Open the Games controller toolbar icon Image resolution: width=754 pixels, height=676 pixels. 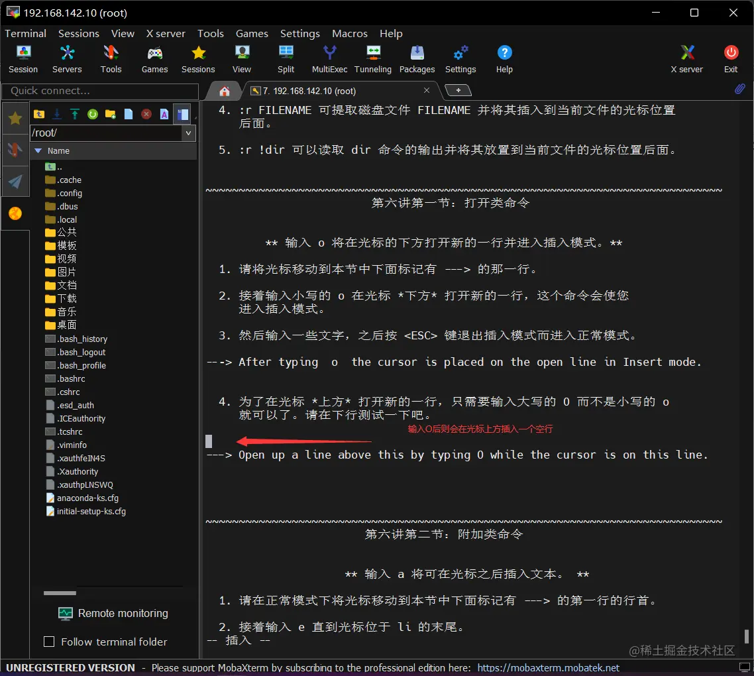tap(155, 59)
